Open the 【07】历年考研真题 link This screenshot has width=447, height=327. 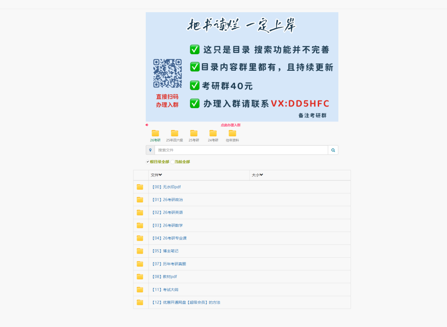click(169, 264)
